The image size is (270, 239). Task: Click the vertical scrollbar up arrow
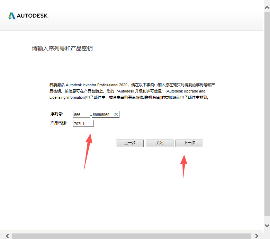coord(267,8)
